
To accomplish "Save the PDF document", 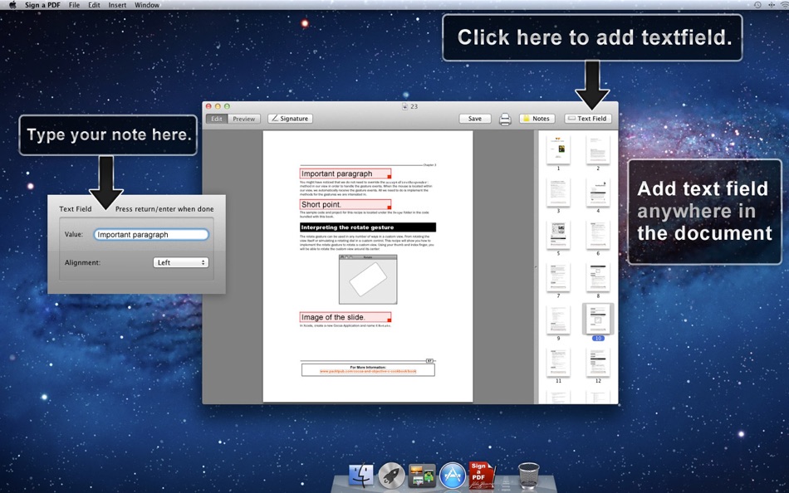I will 475,119.
